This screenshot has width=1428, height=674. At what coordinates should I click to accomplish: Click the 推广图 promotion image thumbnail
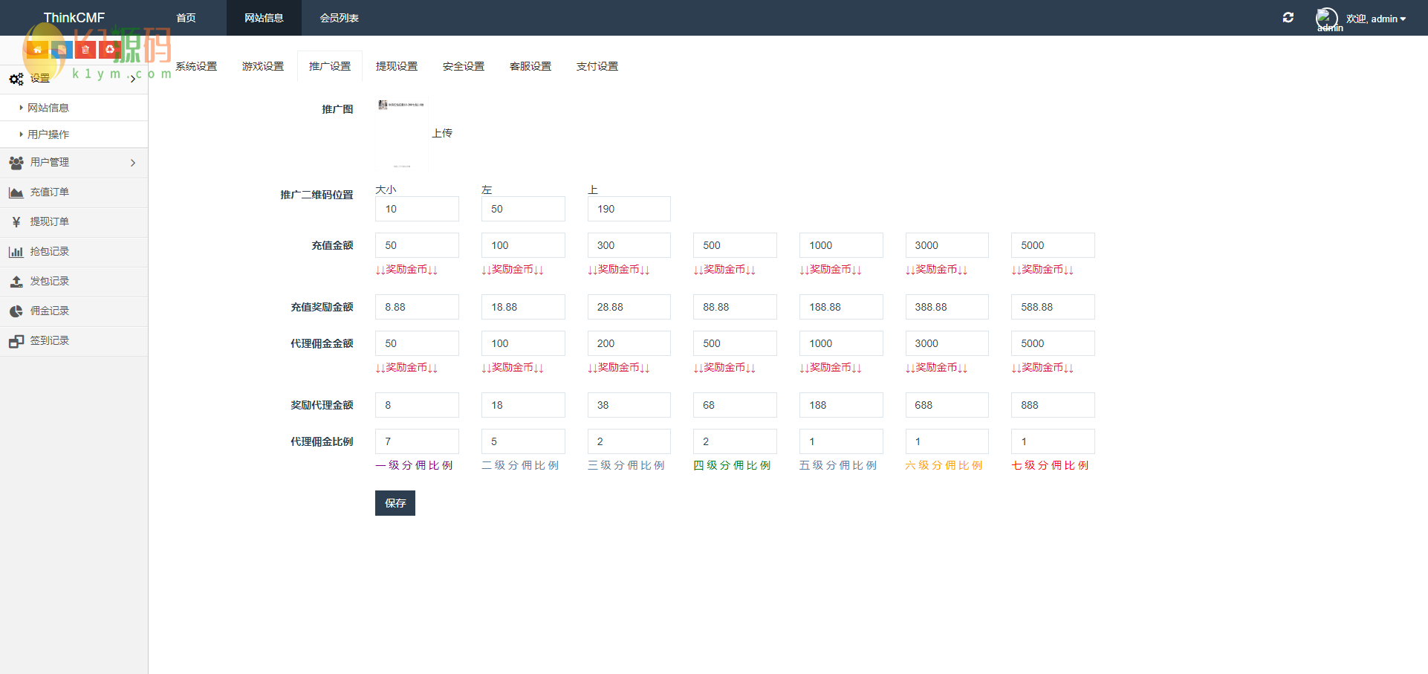(x=402, y=134)
